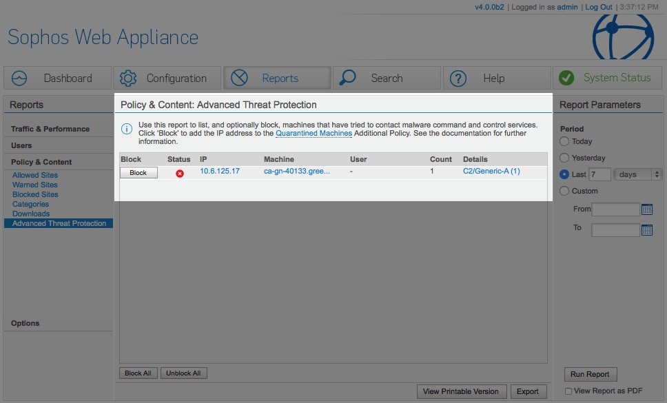Image resolution: width=667 pixels, height=403 pixels.
Task: Expand the Options section
Action: 25,323
